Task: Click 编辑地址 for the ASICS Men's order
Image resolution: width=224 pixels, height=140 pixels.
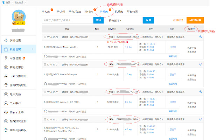Action: coord(173,84)
